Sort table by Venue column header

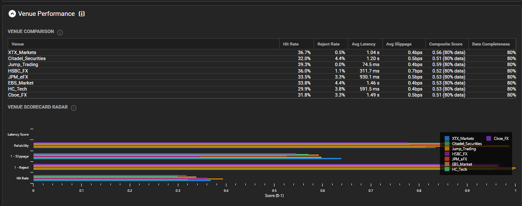click(143, 44)
